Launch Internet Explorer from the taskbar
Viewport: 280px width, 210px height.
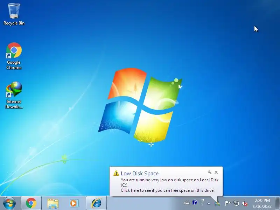tap(97, 203)
